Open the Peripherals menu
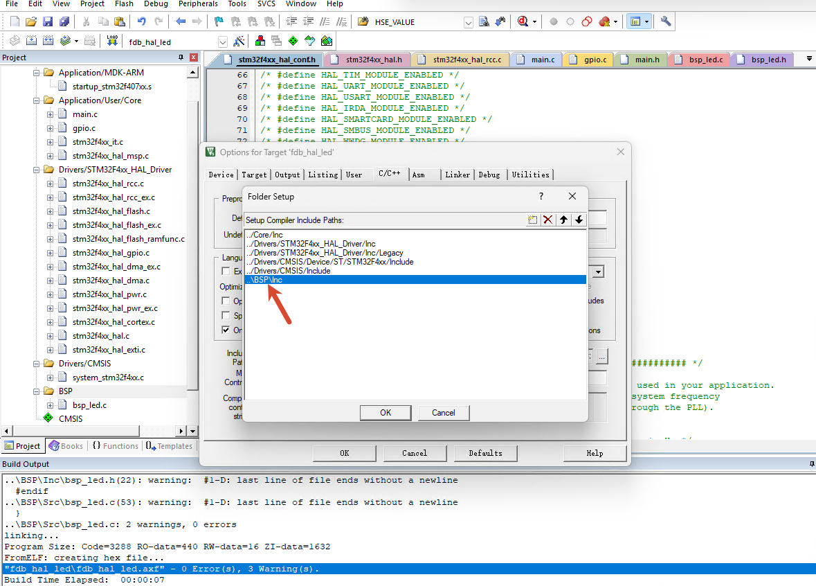This screenshot has width=816, height=586. click(198, 4)
